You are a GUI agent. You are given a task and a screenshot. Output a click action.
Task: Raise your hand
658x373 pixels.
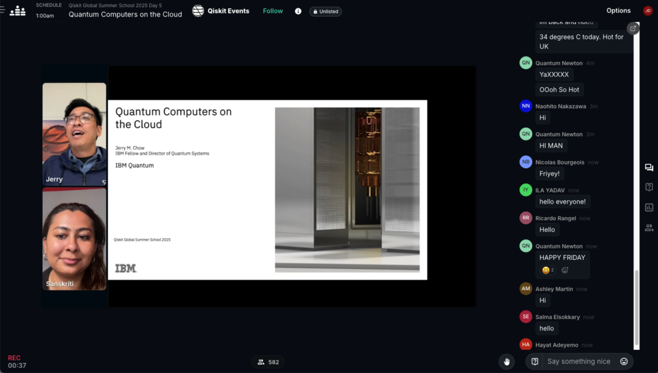click(506, 361)
